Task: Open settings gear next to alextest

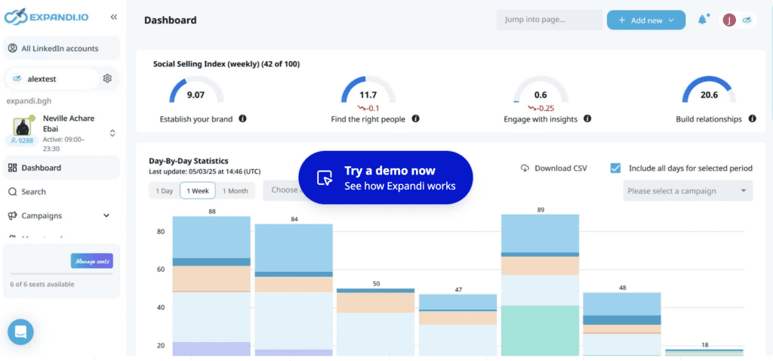Action: tap(107, 78)
